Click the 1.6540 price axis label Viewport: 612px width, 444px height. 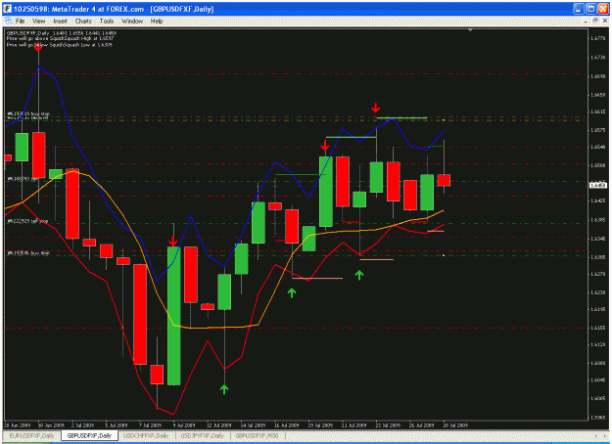pyautogui.click(x=598, y=148)
